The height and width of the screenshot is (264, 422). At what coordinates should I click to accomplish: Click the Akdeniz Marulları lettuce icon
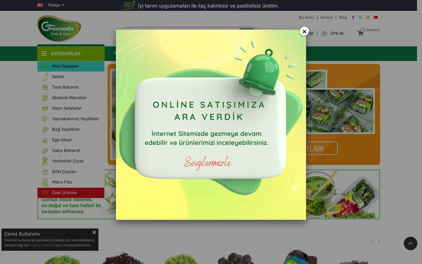pos(45,98)
